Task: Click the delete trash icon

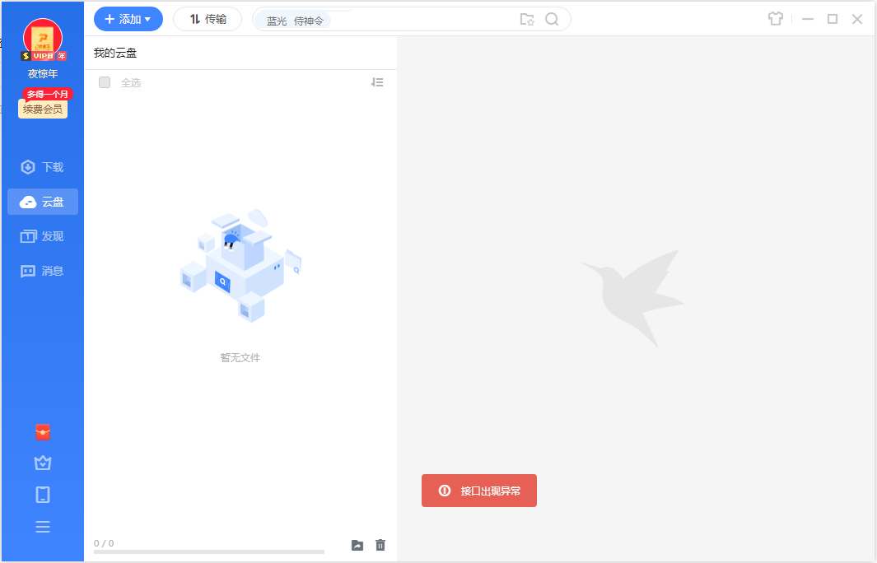Action: click(x=380, y=545)
